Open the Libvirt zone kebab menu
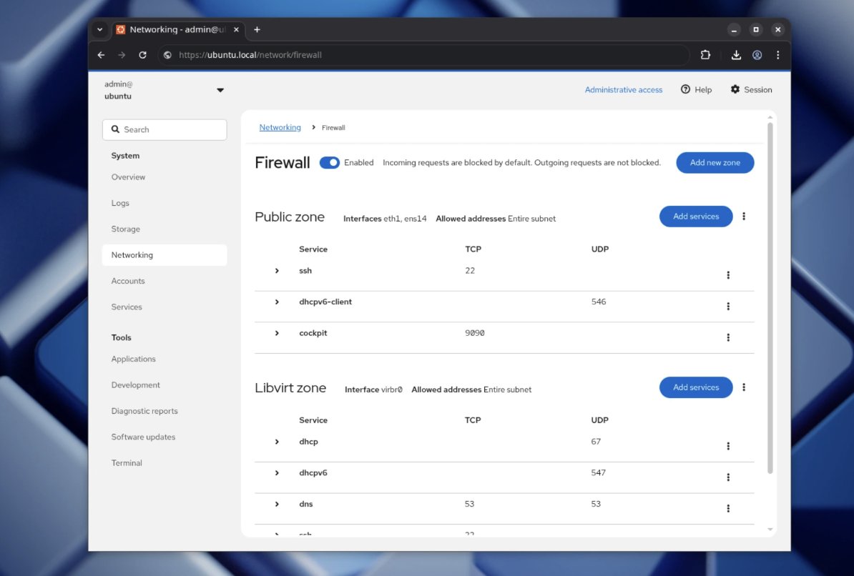The image size is (854, 576). pyautogui.click(x=744, y=387)
